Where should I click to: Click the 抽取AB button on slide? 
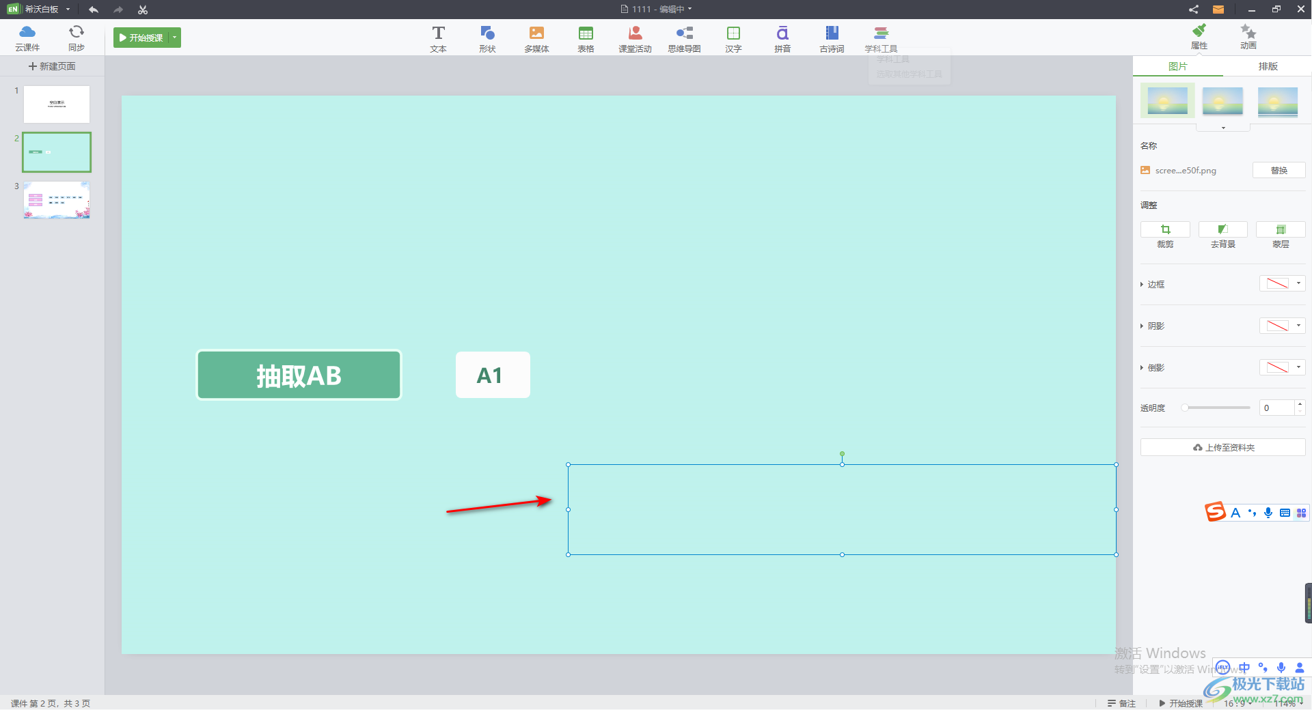(299, 375)
